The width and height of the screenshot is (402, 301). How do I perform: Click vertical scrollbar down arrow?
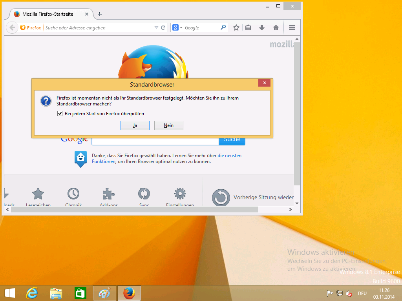(x=297, y=203)
